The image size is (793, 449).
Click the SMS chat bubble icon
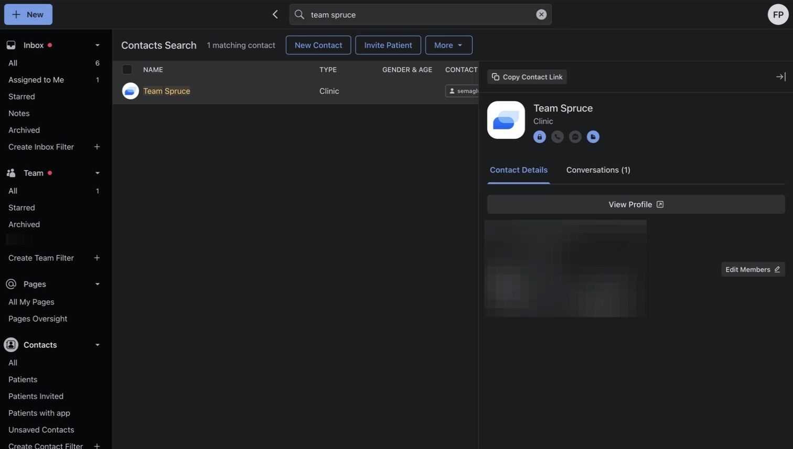click(575, 137)
